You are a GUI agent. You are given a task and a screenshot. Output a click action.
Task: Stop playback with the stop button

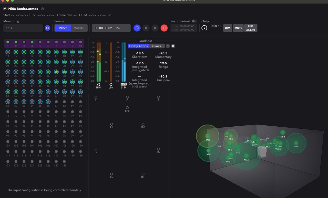(x=146, y=28)
